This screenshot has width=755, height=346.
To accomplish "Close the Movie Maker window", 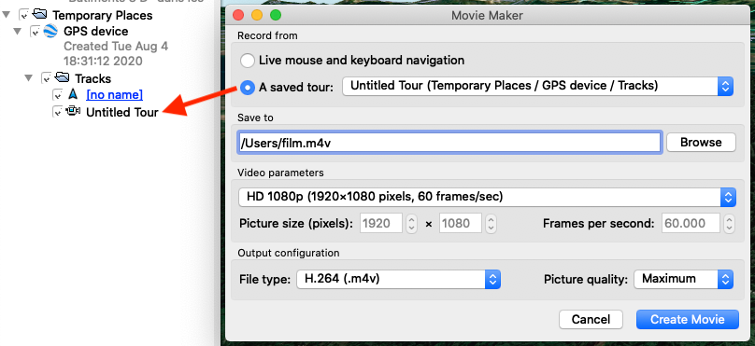I will tap(239, 15).
